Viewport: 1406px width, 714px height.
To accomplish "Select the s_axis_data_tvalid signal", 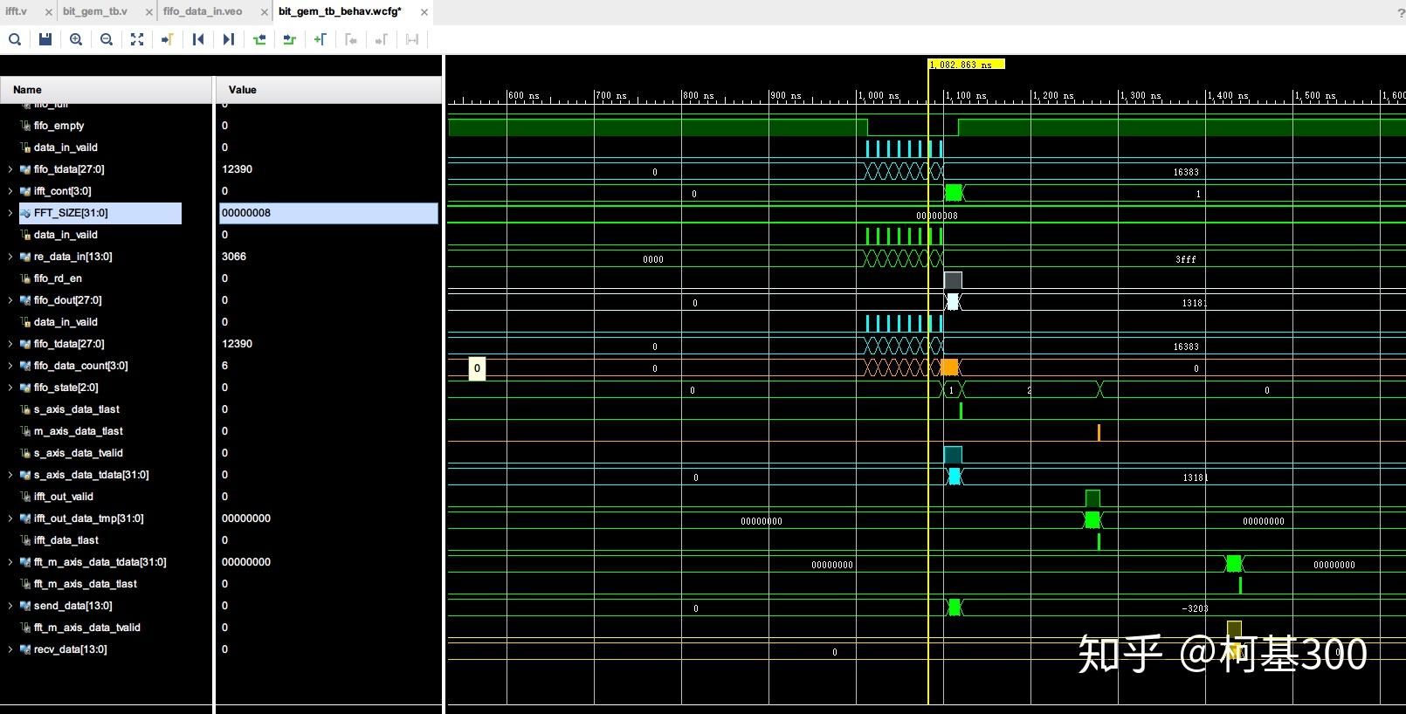I will tap(79, 453).
